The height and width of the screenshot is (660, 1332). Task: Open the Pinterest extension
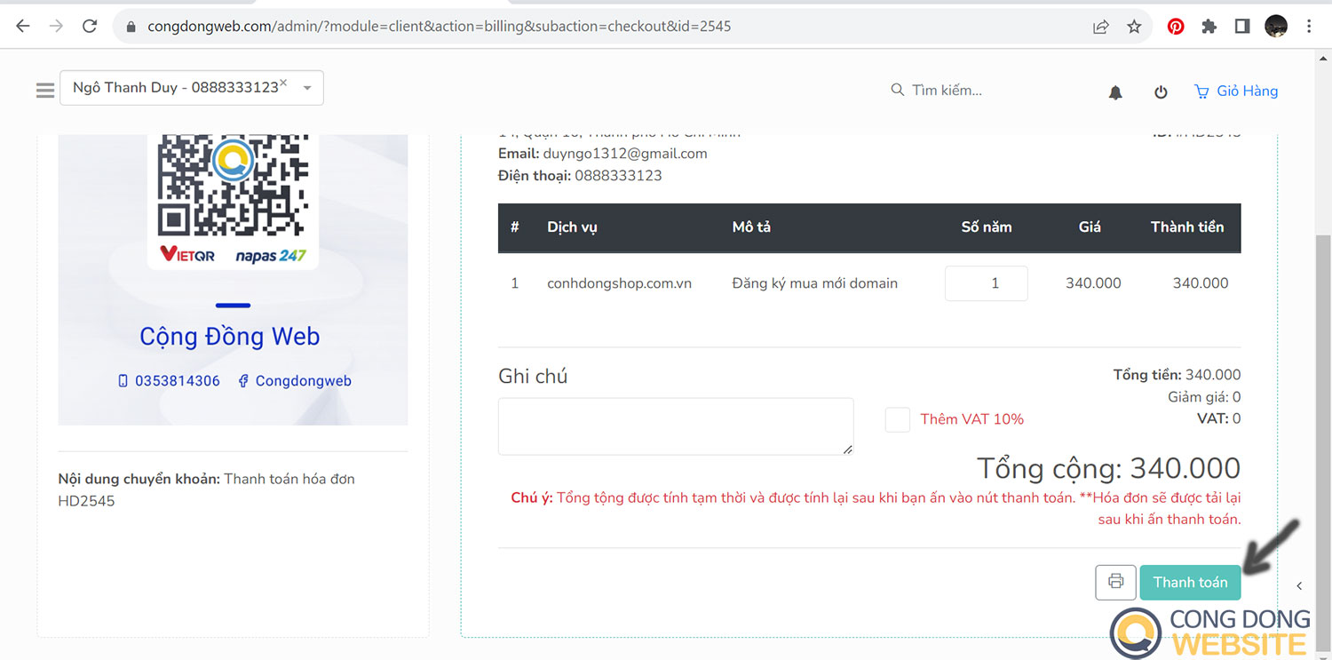[x=1176, y=27]
